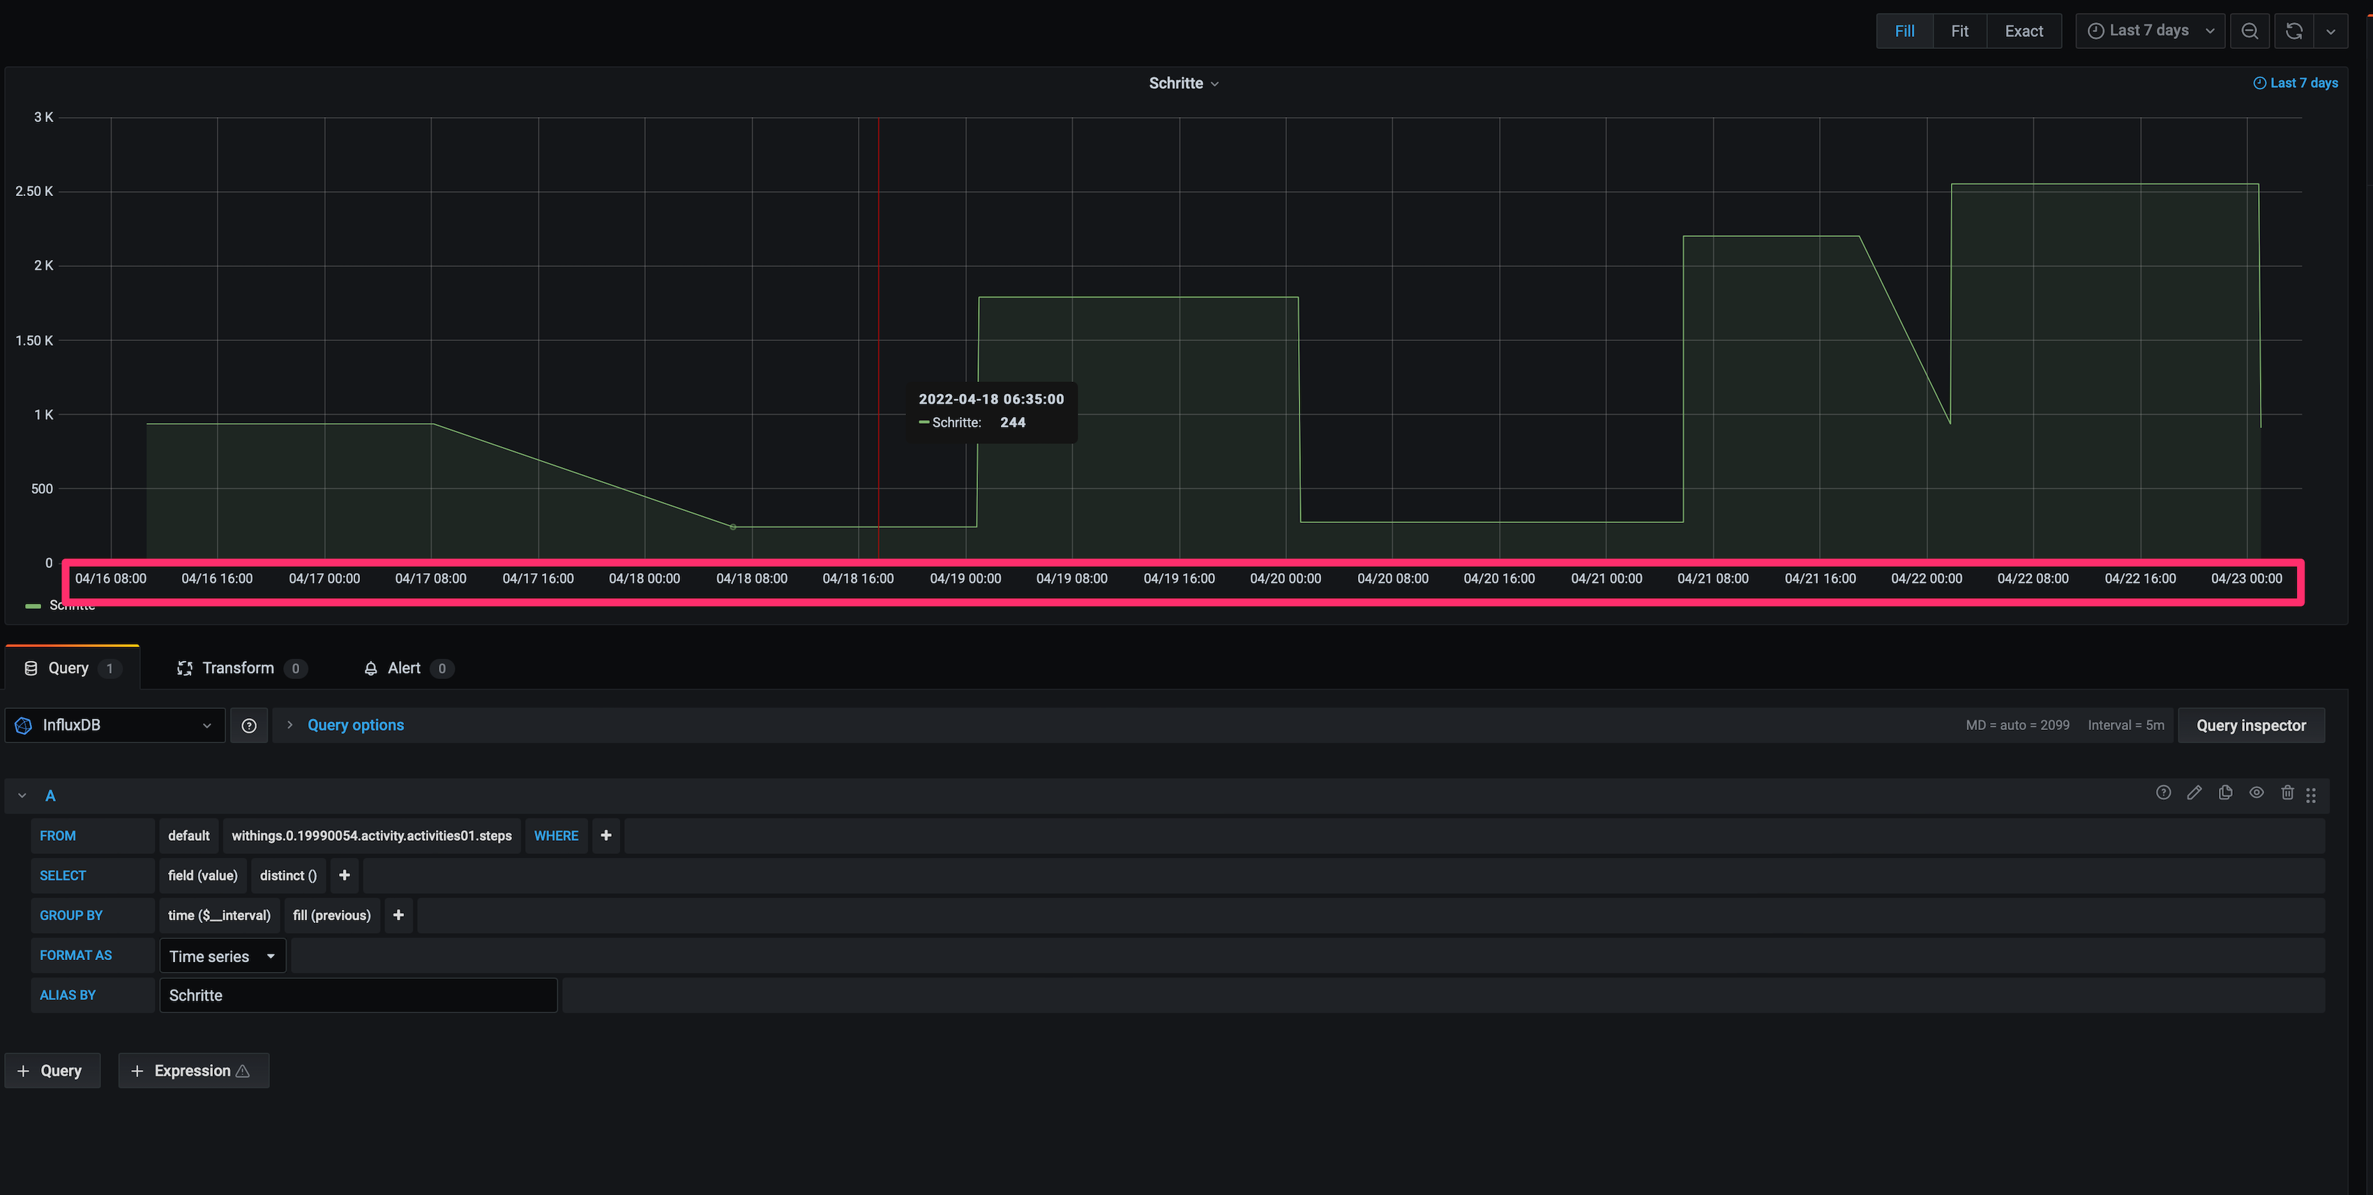The height and width of the screenshot is (1195, 2373).
Task: Expand the Query options section
Action: 354,726
